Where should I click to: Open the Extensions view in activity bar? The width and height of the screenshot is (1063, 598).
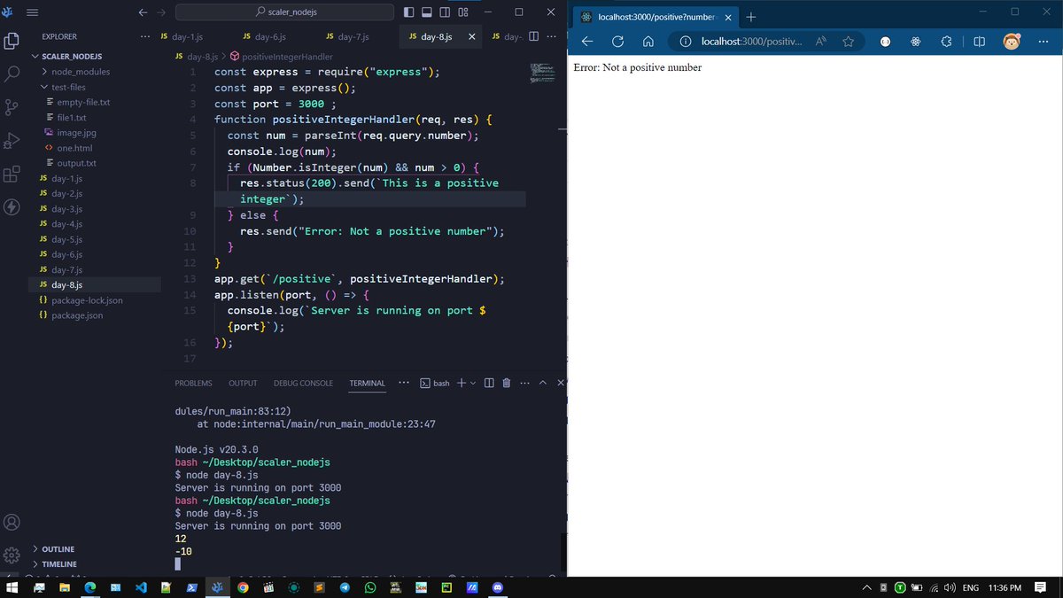12,174
